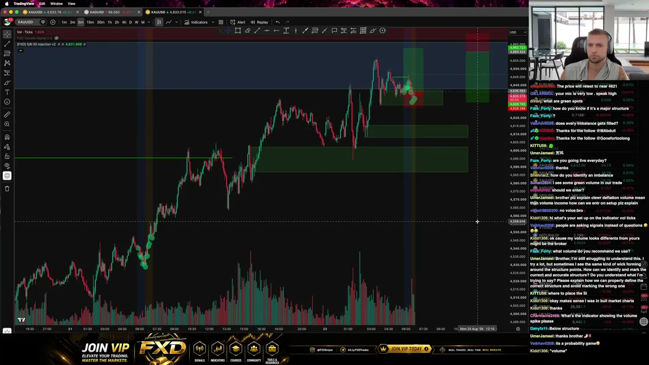Click the chart time axis settings icon
Screen dimensions: 649x365
(518, 328)
